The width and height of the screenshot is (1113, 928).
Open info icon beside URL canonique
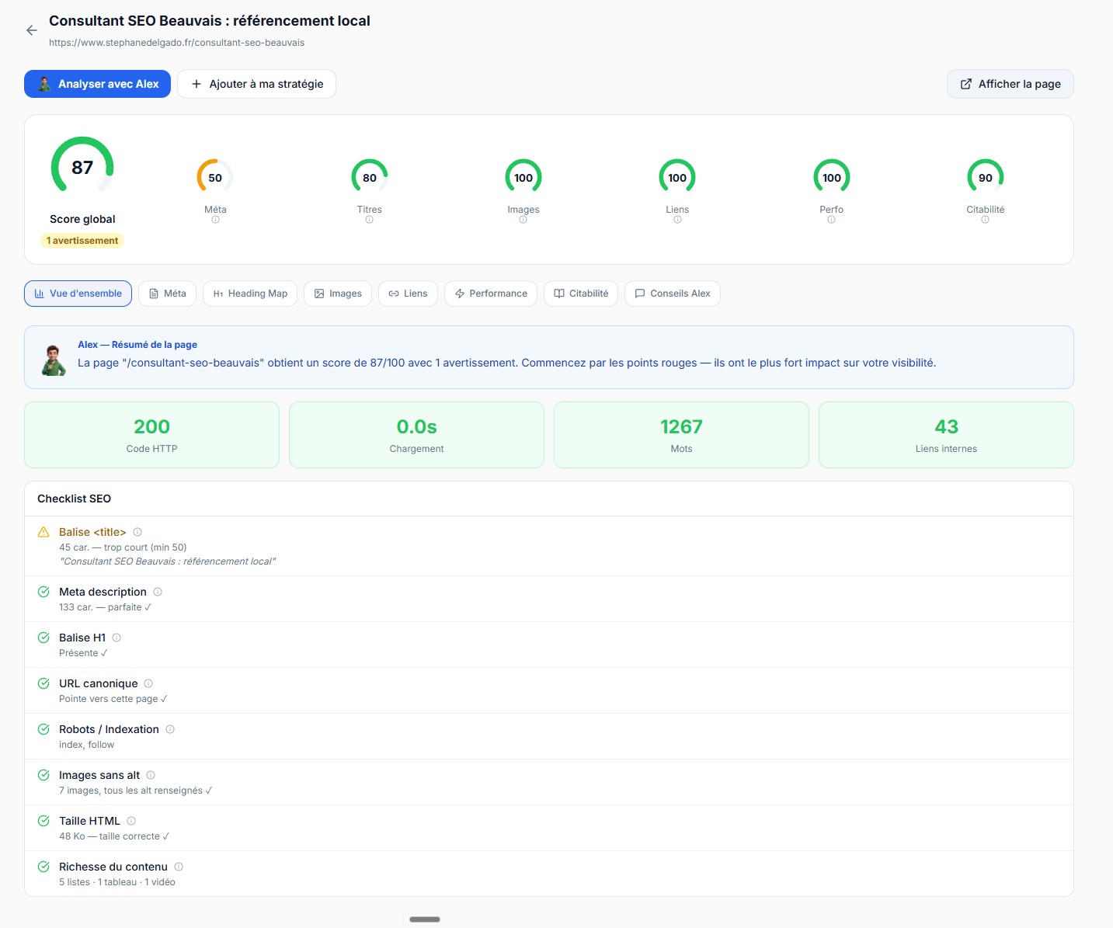coord(148,683)
